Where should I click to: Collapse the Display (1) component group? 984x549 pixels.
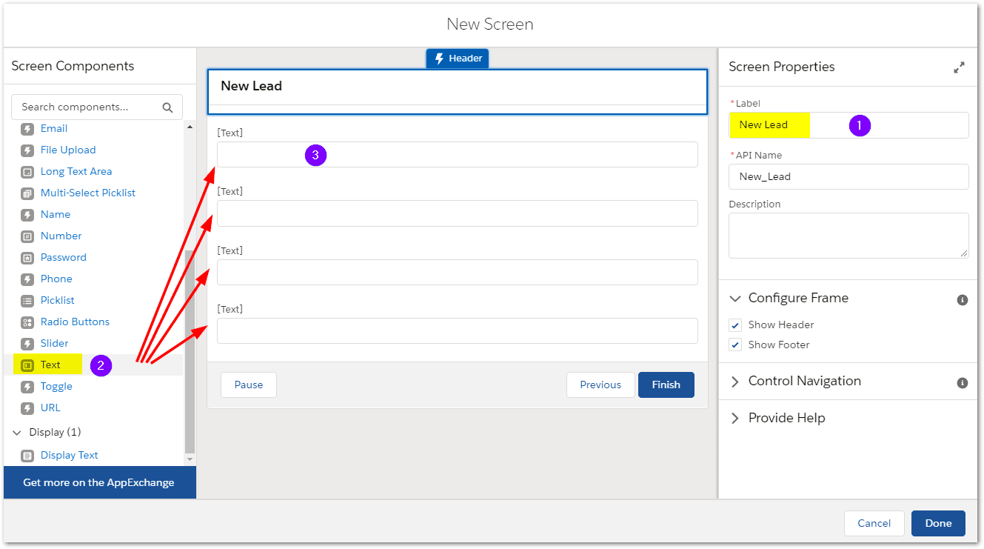coord(18,433)
